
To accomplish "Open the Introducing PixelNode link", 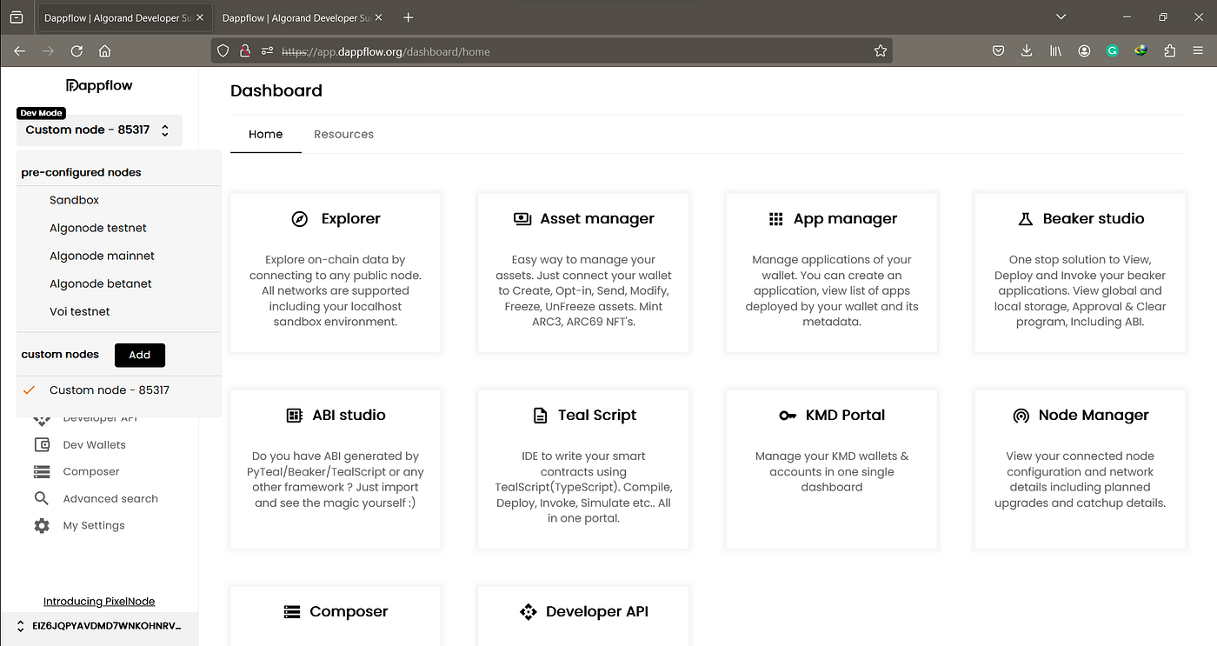I will (x=99, y=602).
